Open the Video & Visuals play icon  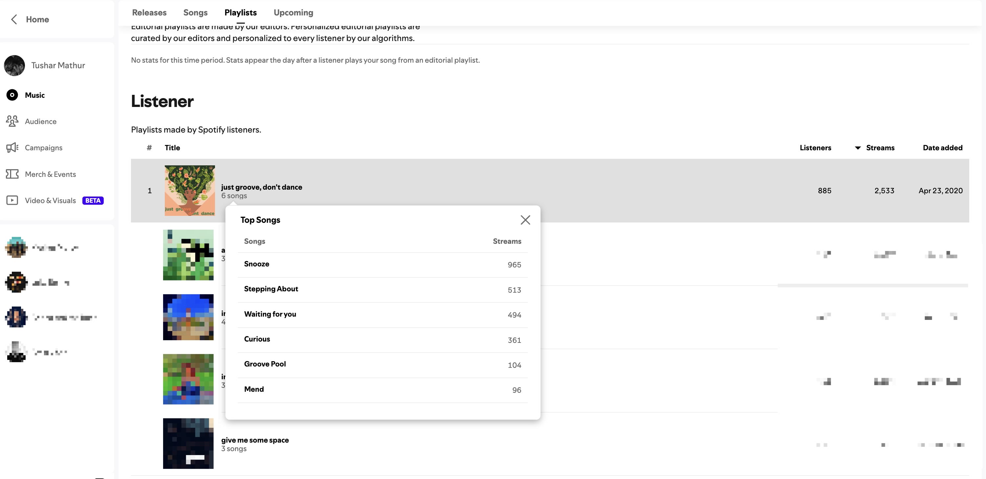click(12, 200)
